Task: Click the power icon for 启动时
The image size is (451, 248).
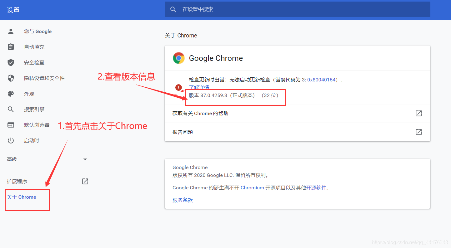Action: point(11,140)
